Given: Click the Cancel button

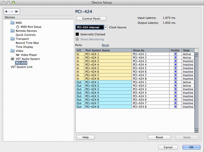Looking at the screenshot, I should point(168,147).
